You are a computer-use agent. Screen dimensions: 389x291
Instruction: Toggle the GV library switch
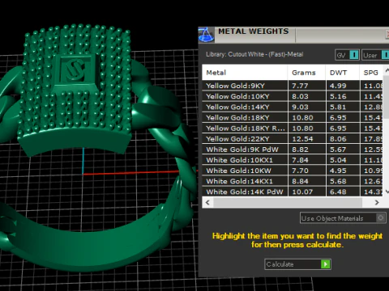(x=347, y=55)
